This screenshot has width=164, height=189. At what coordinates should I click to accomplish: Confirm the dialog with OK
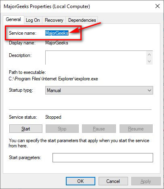80,181
